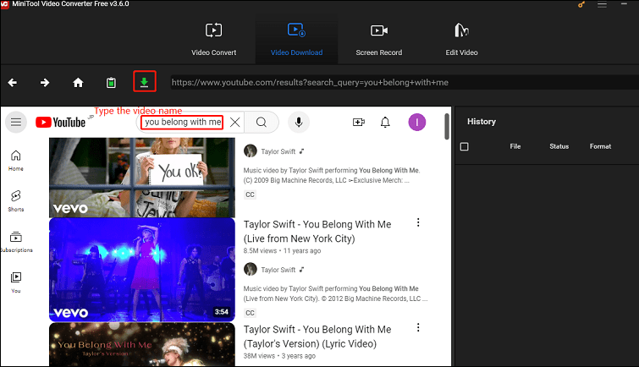Open the MiniTool hamburger menu

[602, 5]
